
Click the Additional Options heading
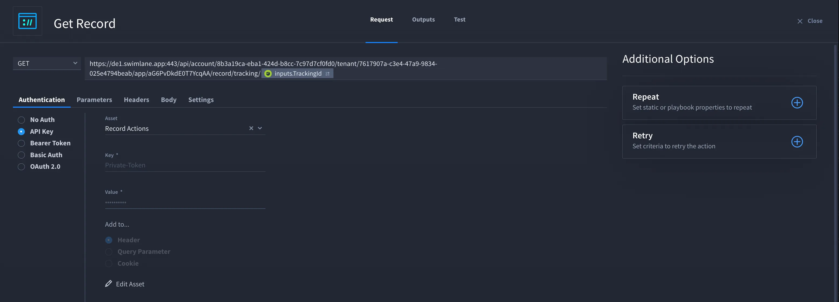click(x=668, y=59)
